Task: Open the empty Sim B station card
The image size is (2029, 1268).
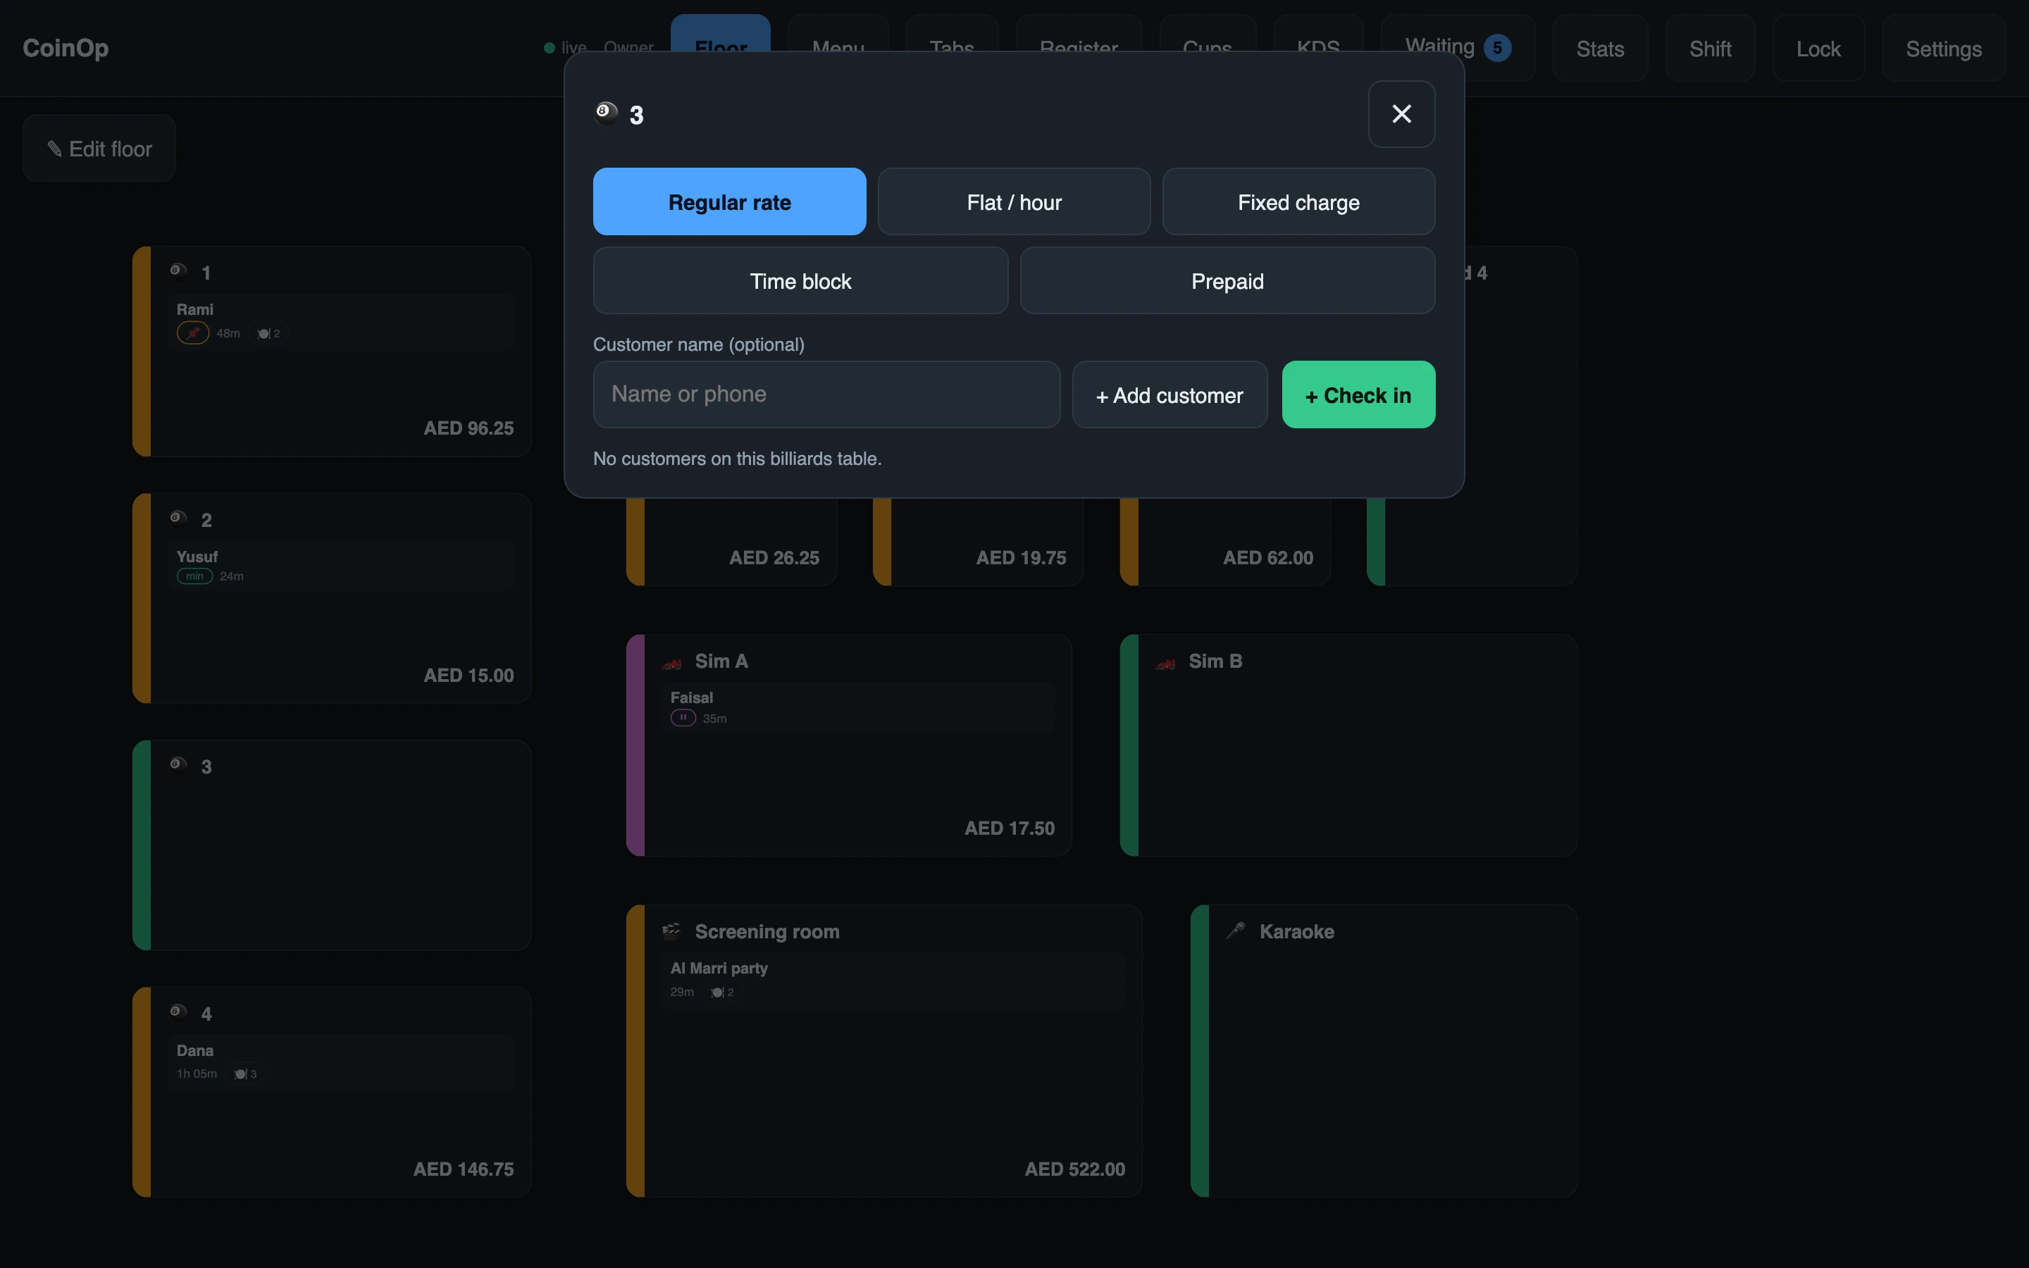Action: coord(1348,745)
